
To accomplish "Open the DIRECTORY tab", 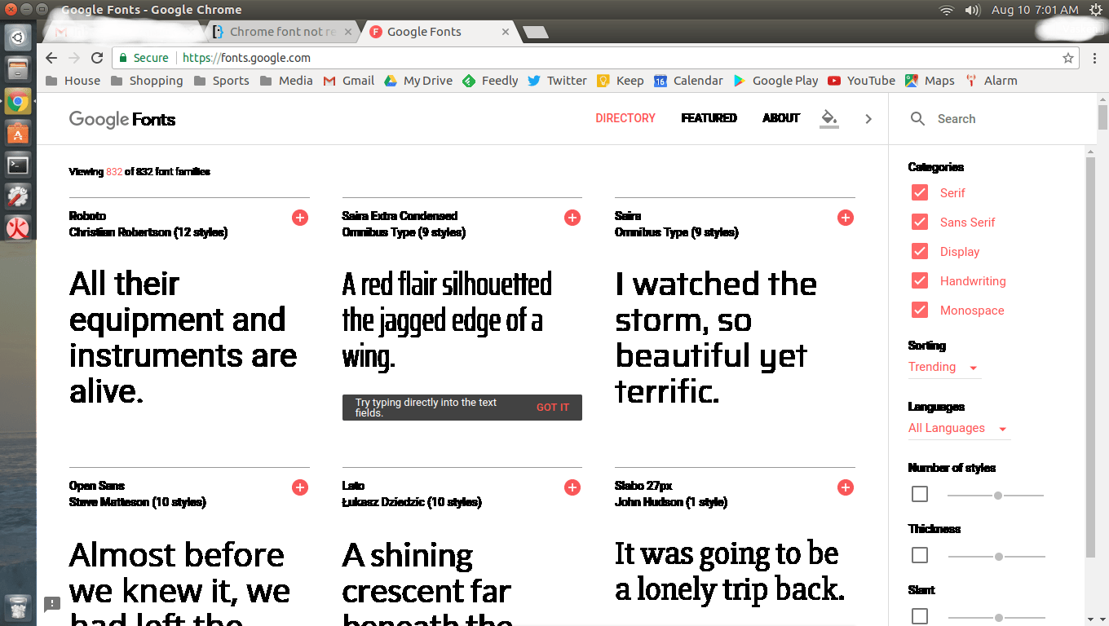I will (625, 118).
